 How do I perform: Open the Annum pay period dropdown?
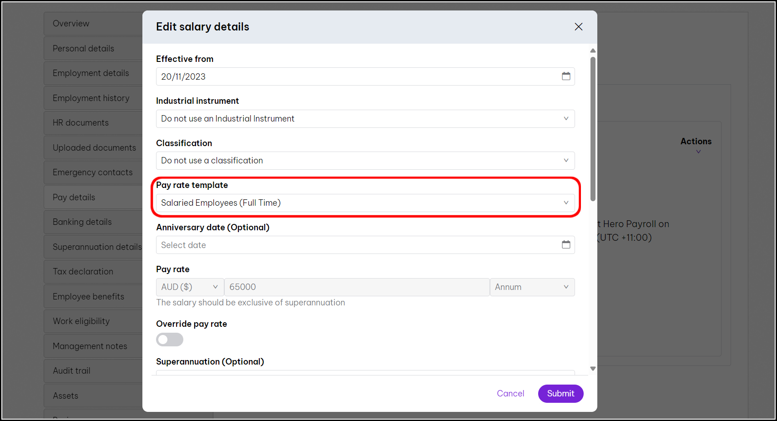(532, 287)
